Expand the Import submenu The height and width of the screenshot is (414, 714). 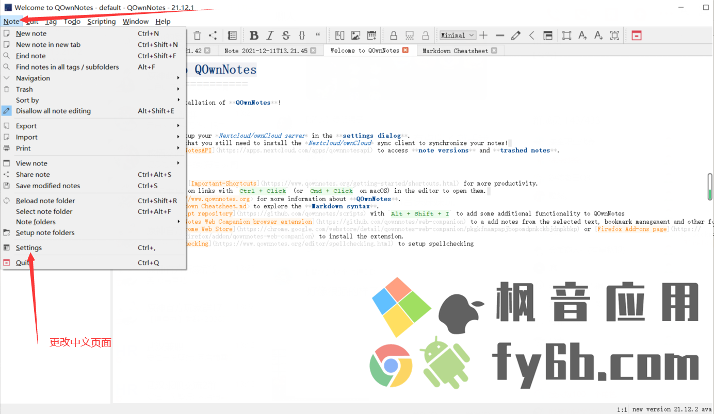pos(93,137)
